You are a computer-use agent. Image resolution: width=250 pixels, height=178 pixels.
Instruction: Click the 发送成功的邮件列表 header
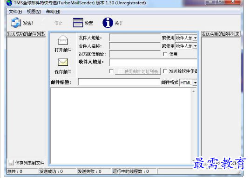26,34
